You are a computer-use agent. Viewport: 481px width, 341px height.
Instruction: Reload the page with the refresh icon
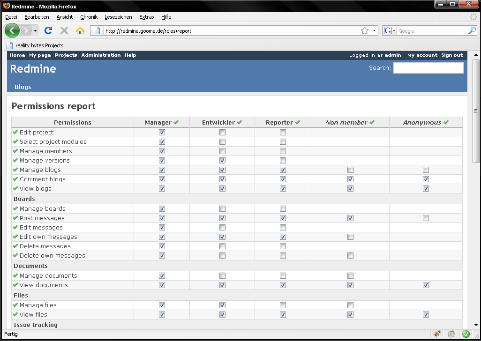tap(48, 30)
